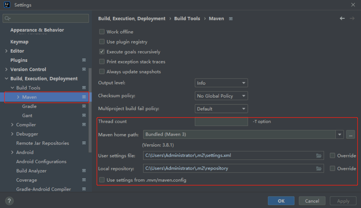The image size is (361, 208).
Task: Click the ellipsis browse button for Maven home
Action: pos(350,134)
